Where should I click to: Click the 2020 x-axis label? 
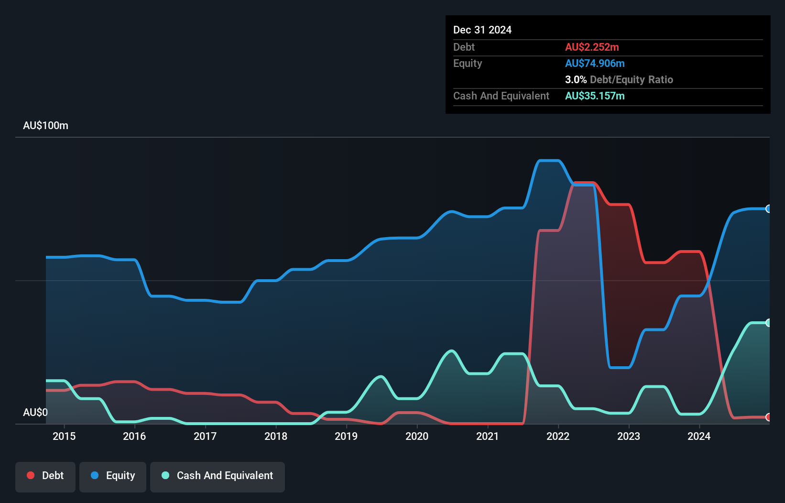(417, 436)
